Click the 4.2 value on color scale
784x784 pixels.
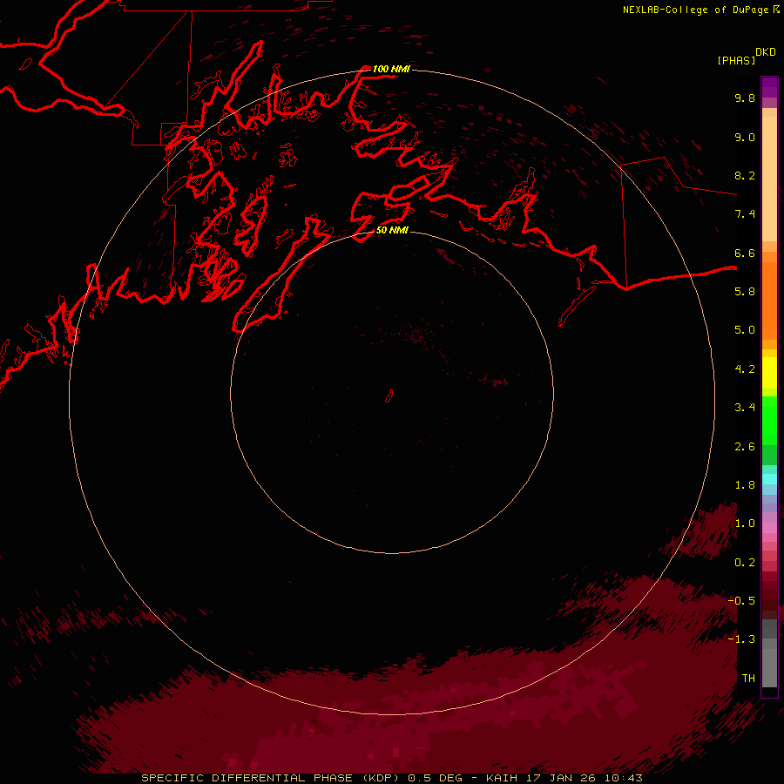745,369
